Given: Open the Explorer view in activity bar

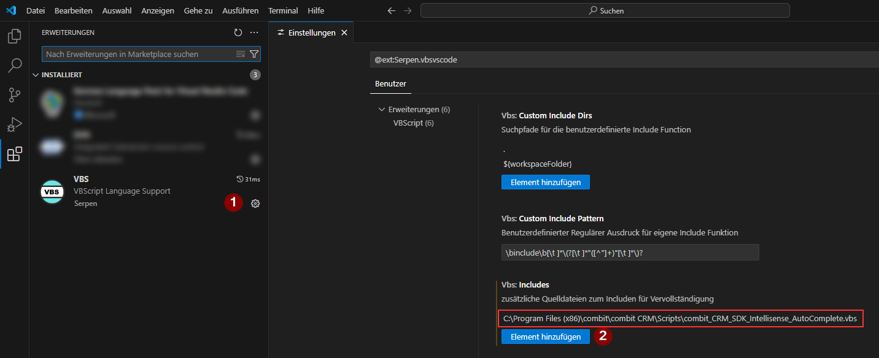Looking at the screenshot, I should point(14,36).
